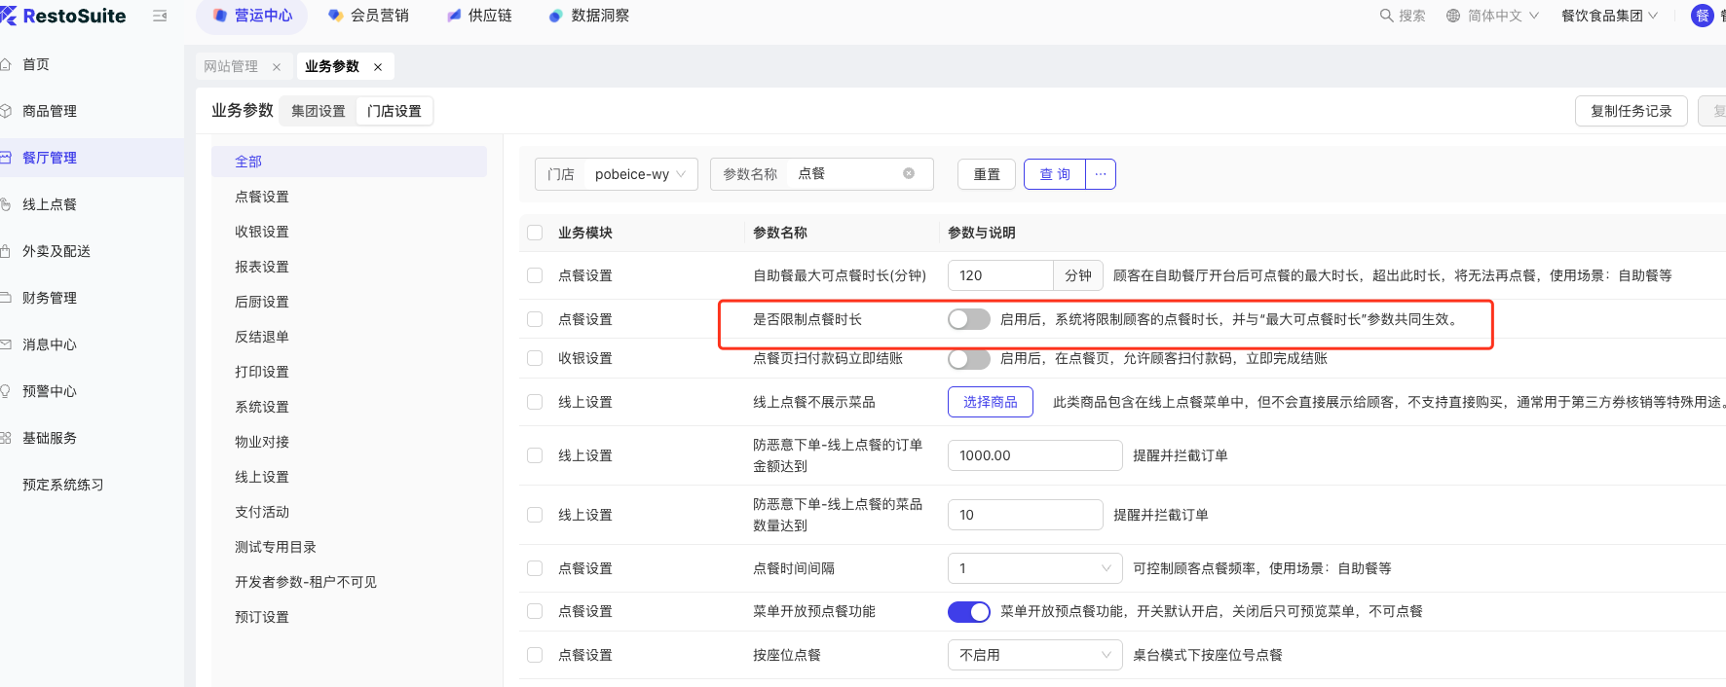Open the more options ellipsis next to 查询
Image resolution: width=1726 pixels, height=687 pixels.
pos(1101,174)
